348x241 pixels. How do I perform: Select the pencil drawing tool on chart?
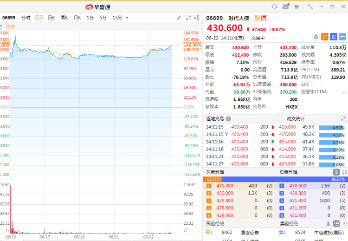coord(179,18)
